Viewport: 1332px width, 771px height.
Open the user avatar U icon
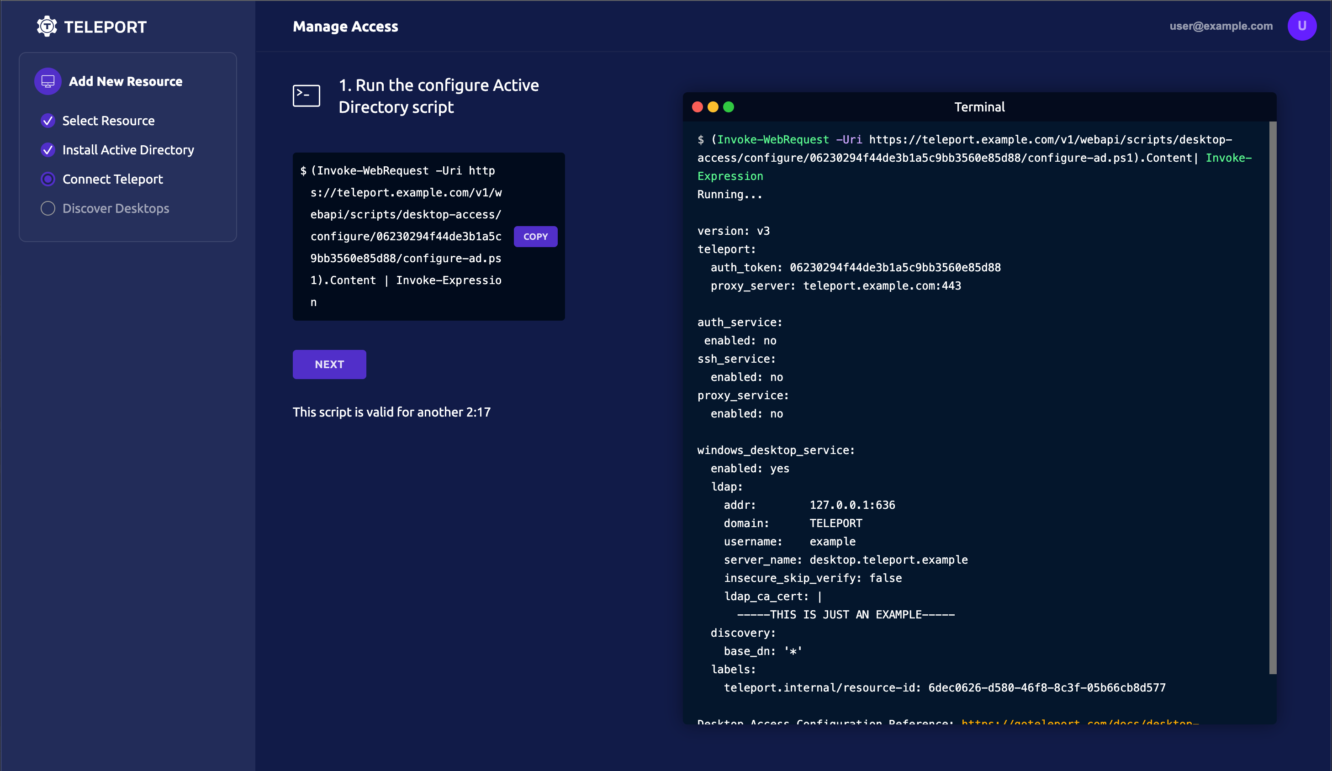pyautogui.click(x=1301, y=26)
